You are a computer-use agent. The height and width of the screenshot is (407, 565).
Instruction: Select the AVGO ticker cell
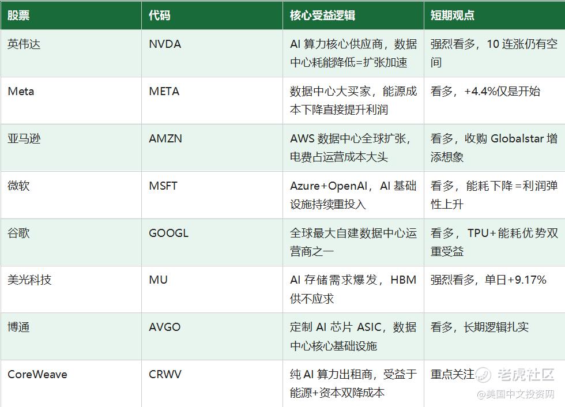coord(212,337)
